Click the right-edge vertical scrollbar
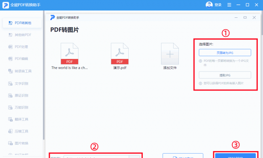Image resolution: width=263 pixels, height=158 pixels. (262, 23)
